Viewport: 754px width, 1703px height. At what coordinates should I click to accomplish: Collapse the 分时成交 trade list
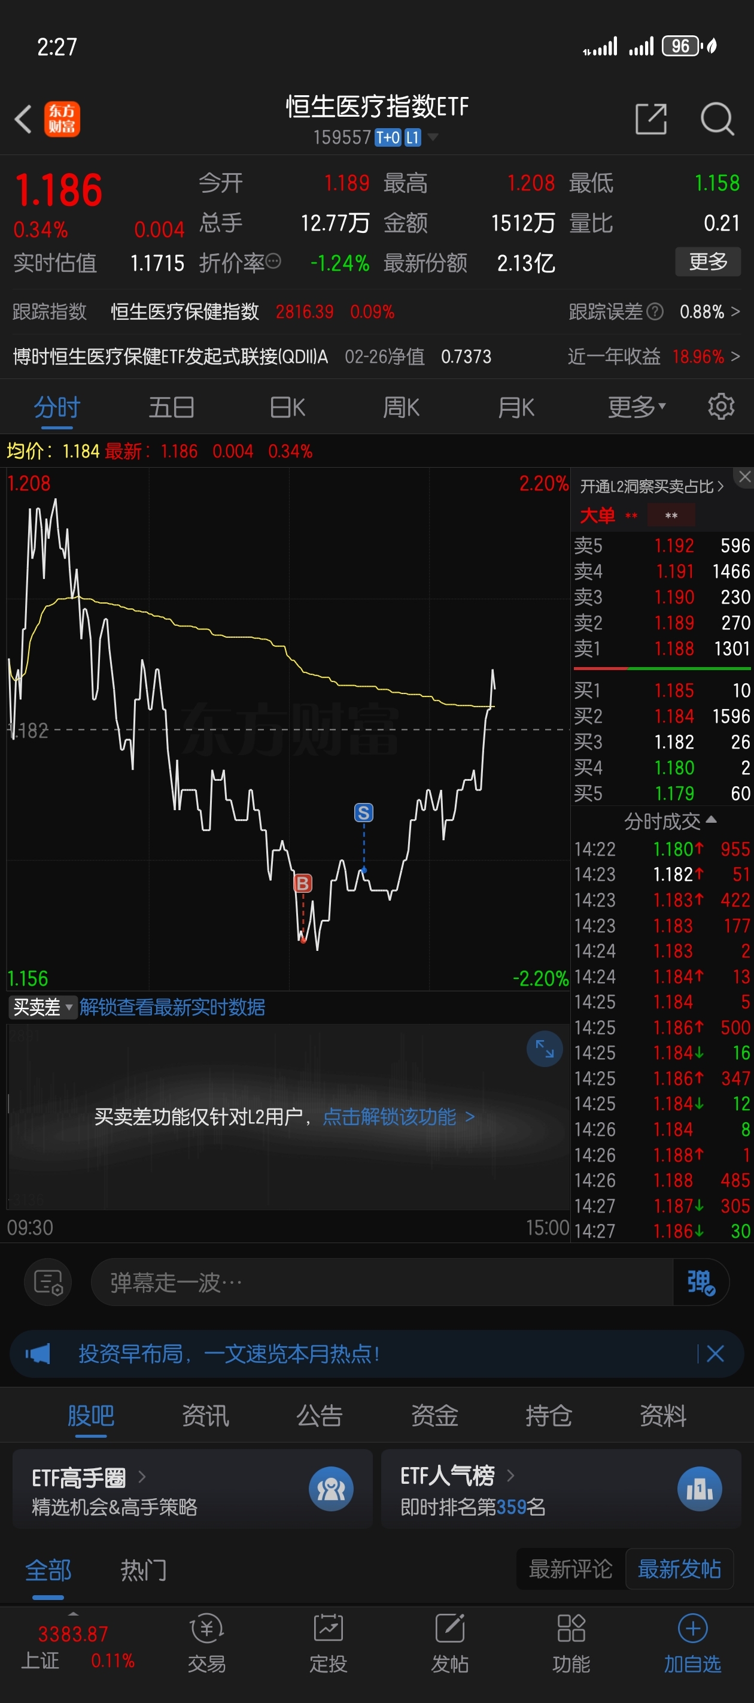(670, 821)
